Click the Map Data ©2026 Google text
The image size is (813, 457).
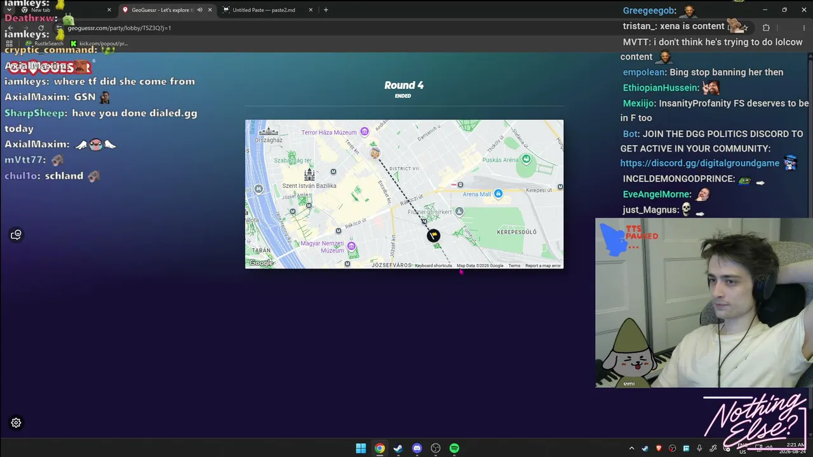point(480,265)
